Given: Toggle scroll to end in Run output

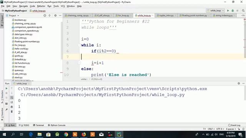Looking at the screenshot, I should pyautogui.click(x=12, y=102).
